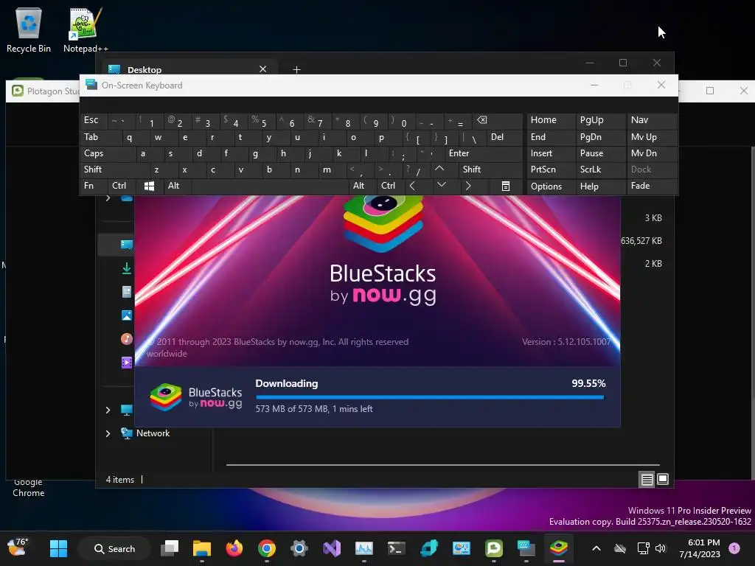755x566 pixels.
Task: Toggle the ScrLk key on On-Screen Keyboard
Action: point(600,170)
